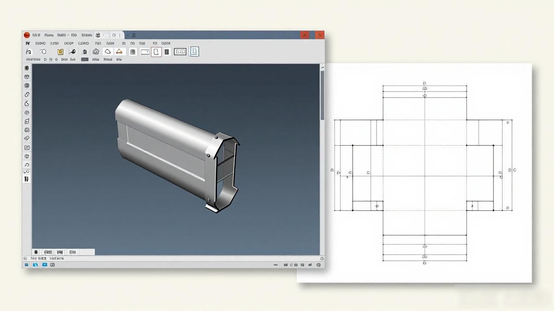
Task: Click the vertical scrollbar thumb beside the viewport
Action: click(322, 95)
